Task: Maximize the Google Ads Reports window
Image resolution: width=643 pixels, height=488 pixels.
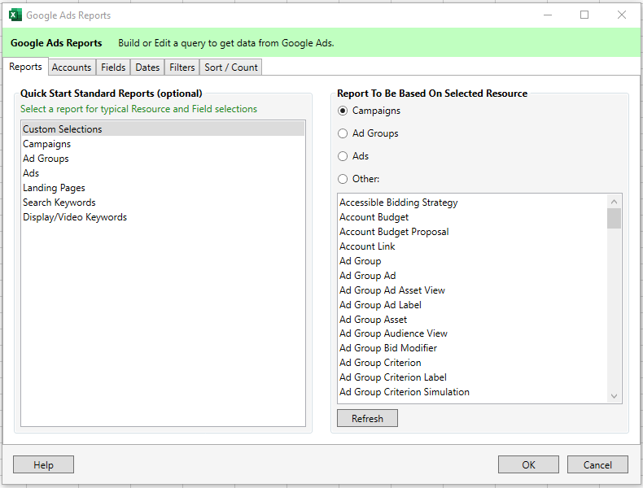Action: [584, 15]
